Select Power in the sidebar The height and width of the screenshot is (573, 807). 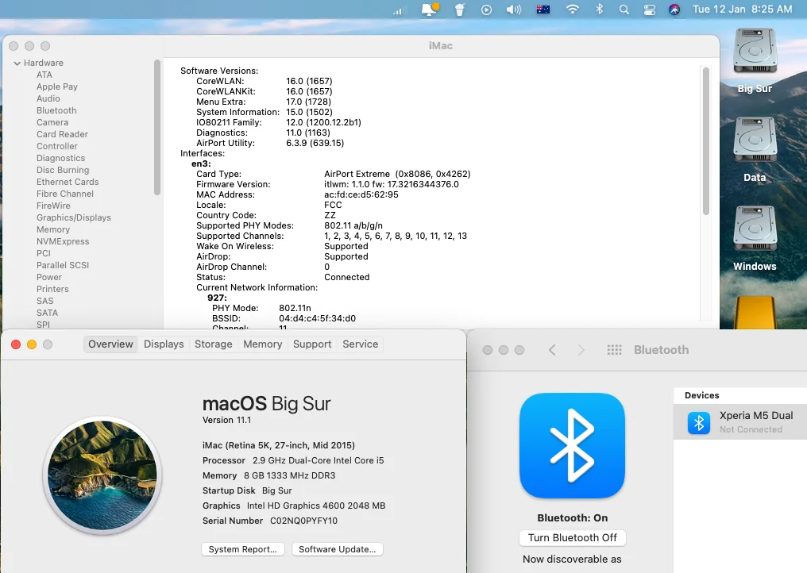(x=49, y=277)
